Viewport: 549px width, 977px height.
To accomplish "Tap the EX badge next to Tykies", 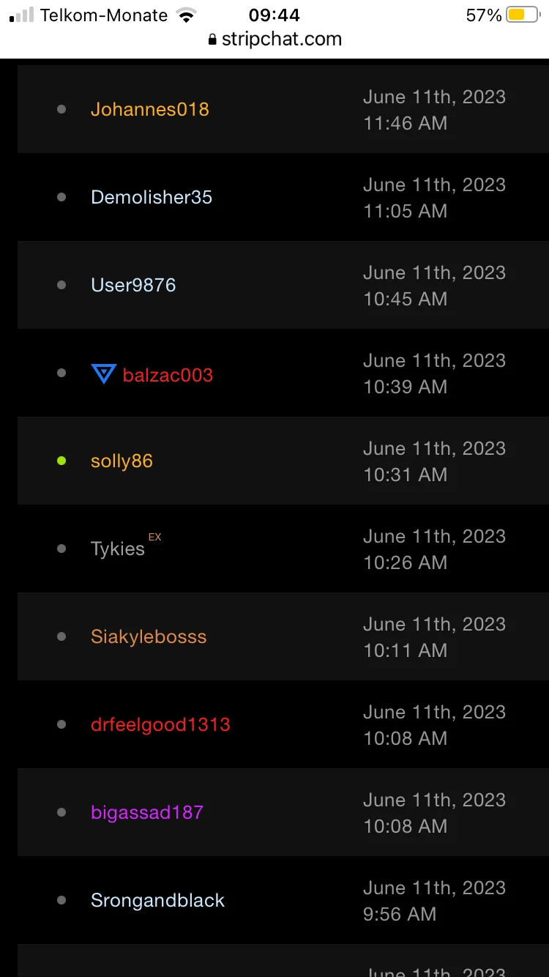I will [154, 537].
